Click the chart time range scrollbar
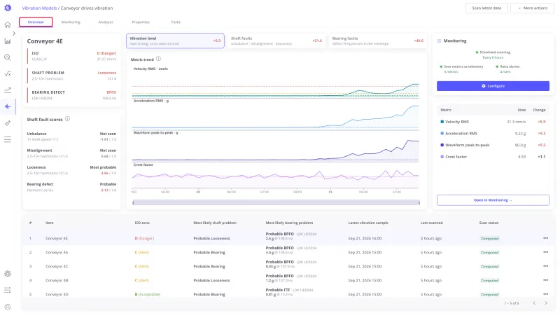 point(276,202)
